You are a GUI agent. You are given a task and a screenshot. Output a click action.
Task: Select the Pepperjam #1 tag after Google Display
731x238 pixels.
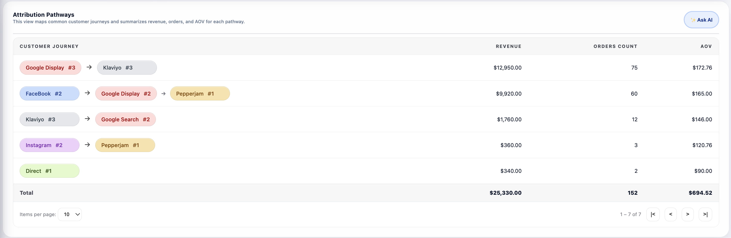coord(200,93)
